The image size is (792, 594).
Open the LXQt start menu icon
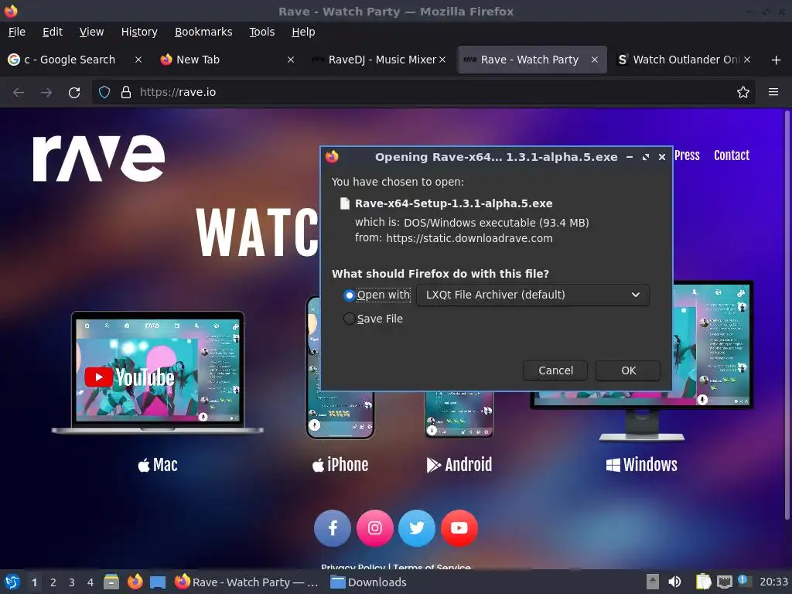pyautogui.click(x=12, y=582)
